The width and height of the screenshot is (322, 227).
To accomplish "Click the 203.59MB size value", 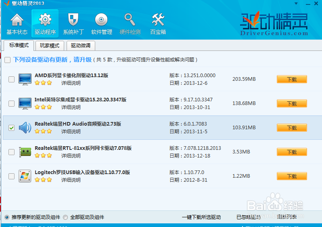I will [x=244, y=79].
